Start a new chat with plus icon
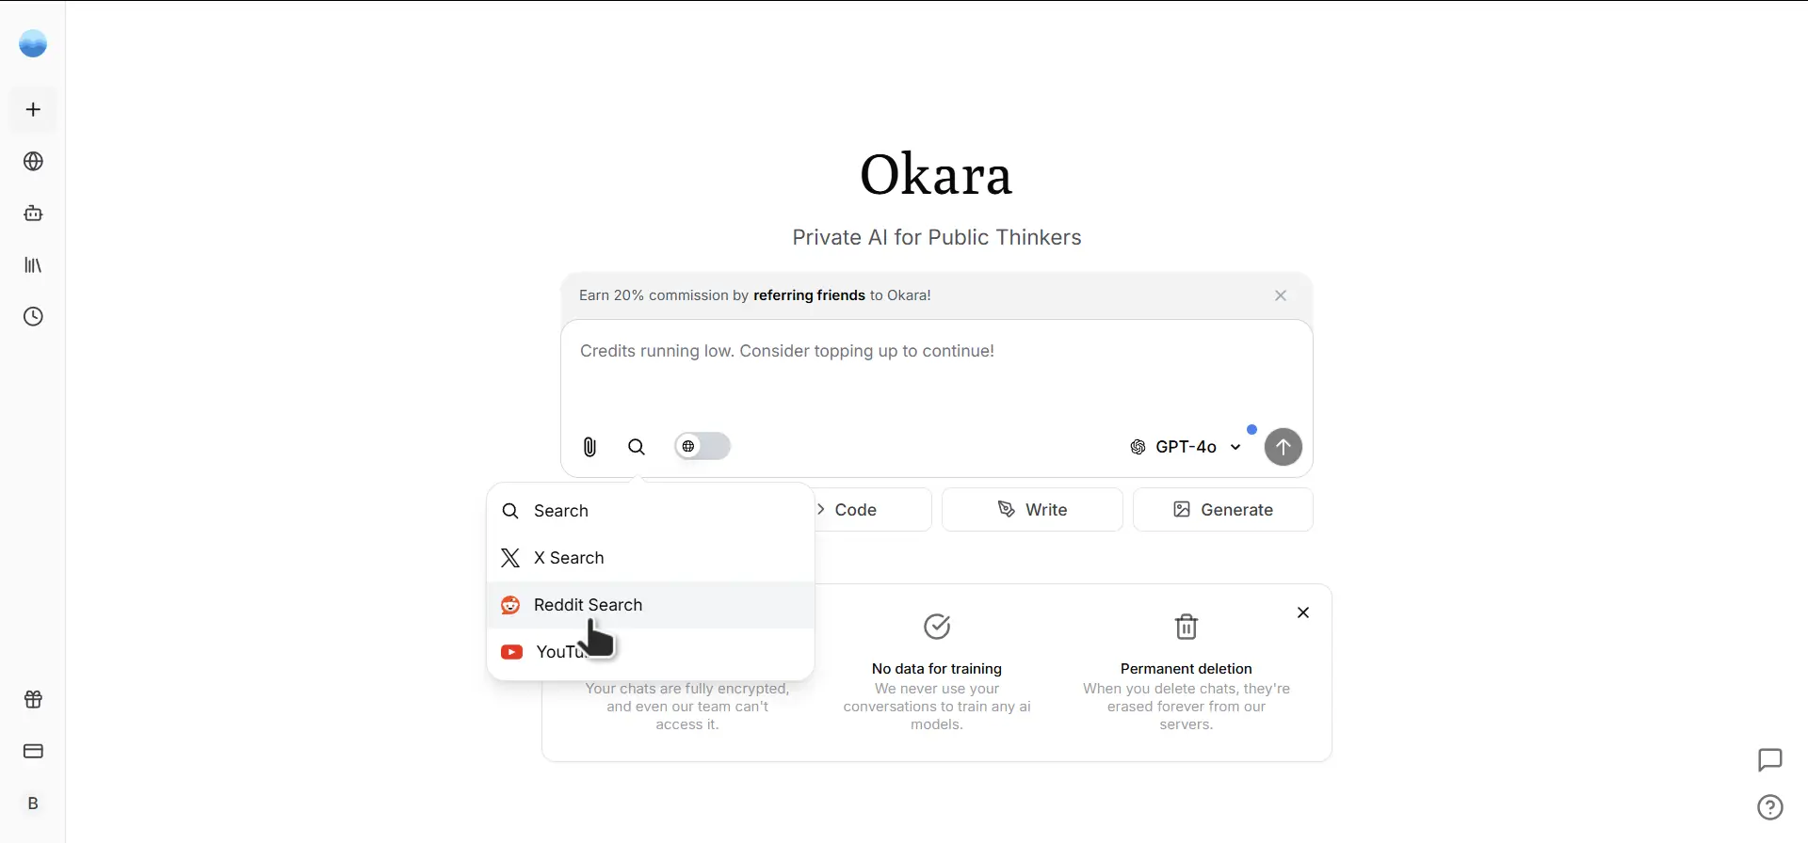 point(33,109)
